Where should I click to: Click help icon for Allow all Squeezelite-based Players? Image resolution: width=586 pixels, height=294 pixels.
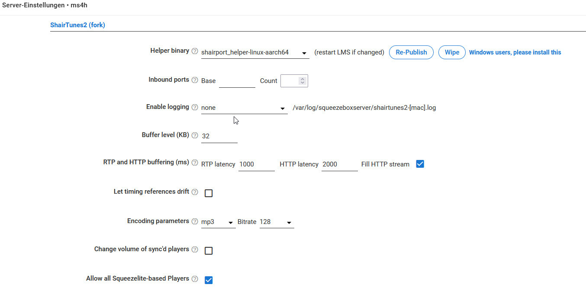pyautogui.click(x=195, y=279)
